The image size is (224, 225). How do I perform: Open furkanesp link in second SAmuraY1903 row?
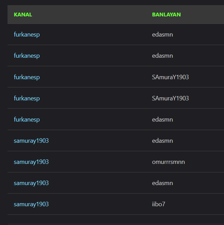click(27, 98)
